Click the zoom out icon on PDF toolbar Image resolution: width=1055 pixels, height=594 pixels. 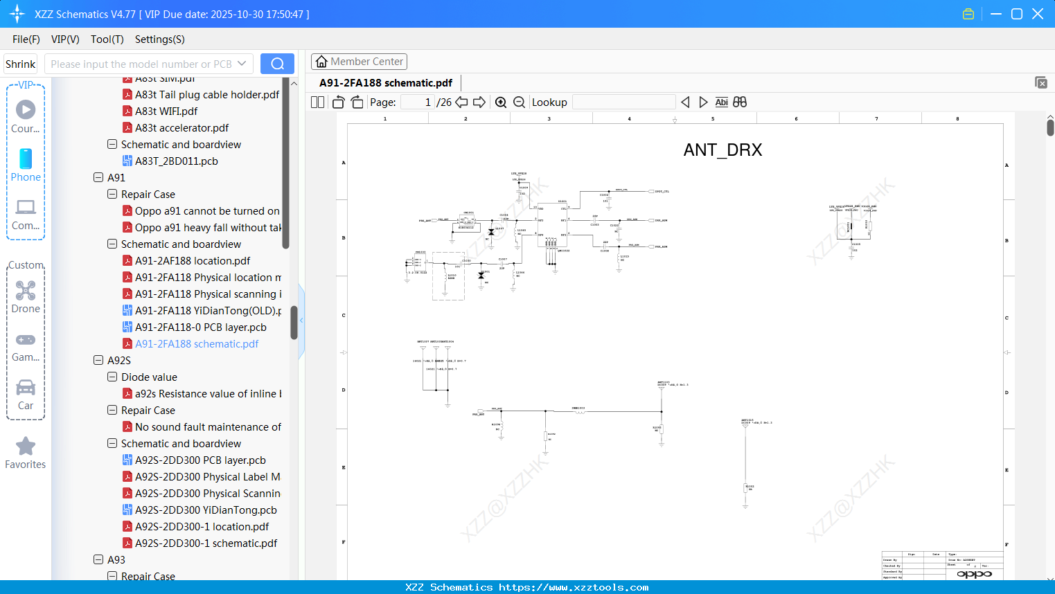click(519, 102)
